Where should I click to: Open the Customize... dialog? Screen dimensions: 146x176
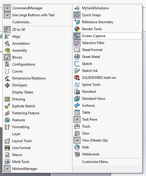[x=22, y=22]
